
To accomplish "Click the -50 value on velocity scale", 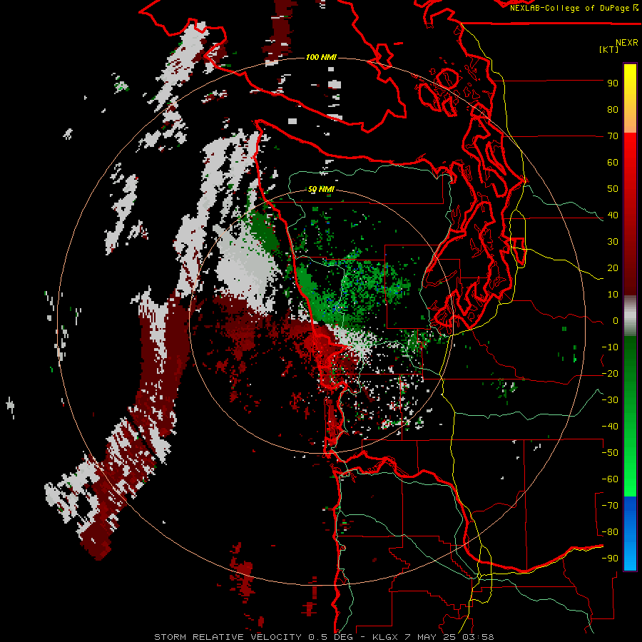I will point(610,453).
